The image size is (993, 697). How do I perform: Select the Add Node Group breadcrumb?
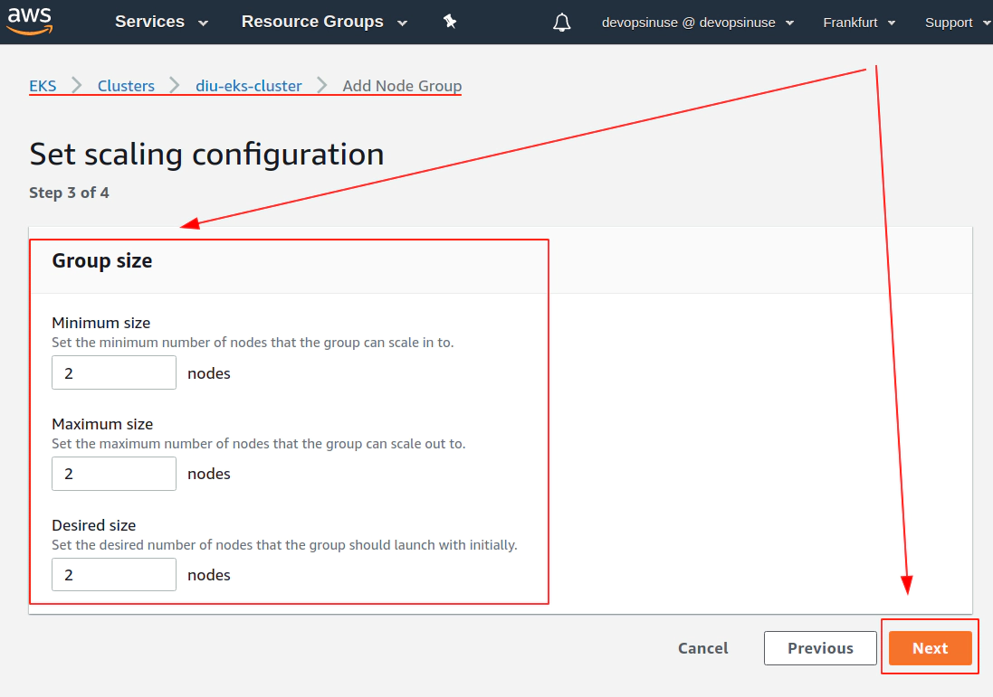[x=402, y=85]
